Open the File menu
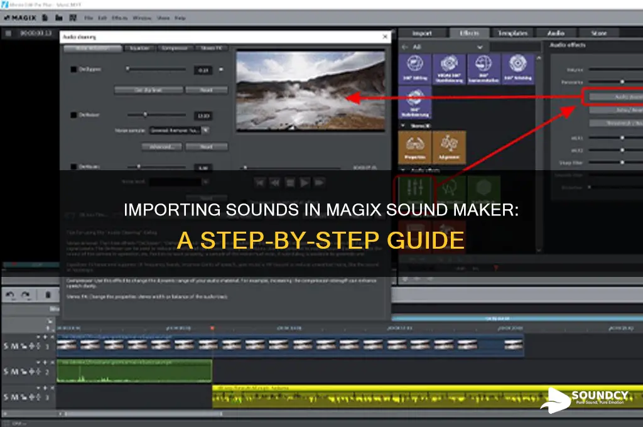Image resolution: width=643 pixels, height=427 pixels. pos(88,18)
